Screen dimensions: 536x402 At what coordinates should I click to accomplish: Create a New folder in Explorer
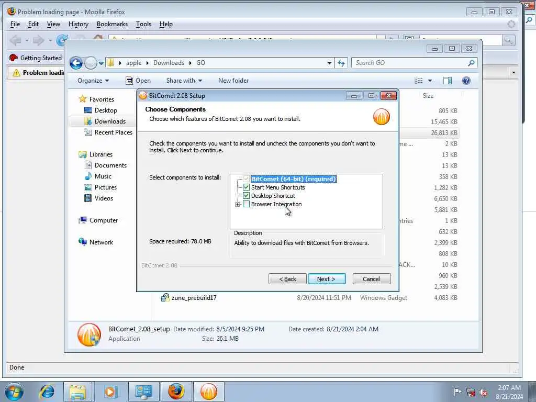pos(233,81)
